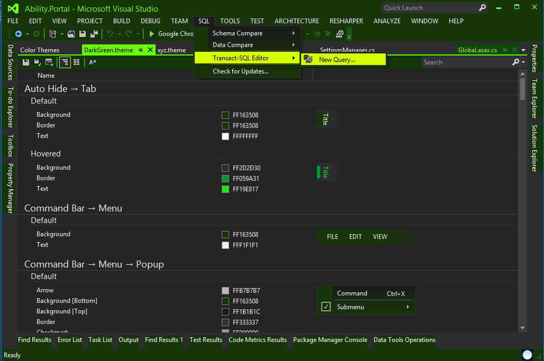Screen dimensions: 544x361
Task: Open the TOOLS menu
Action: point(230,21)
